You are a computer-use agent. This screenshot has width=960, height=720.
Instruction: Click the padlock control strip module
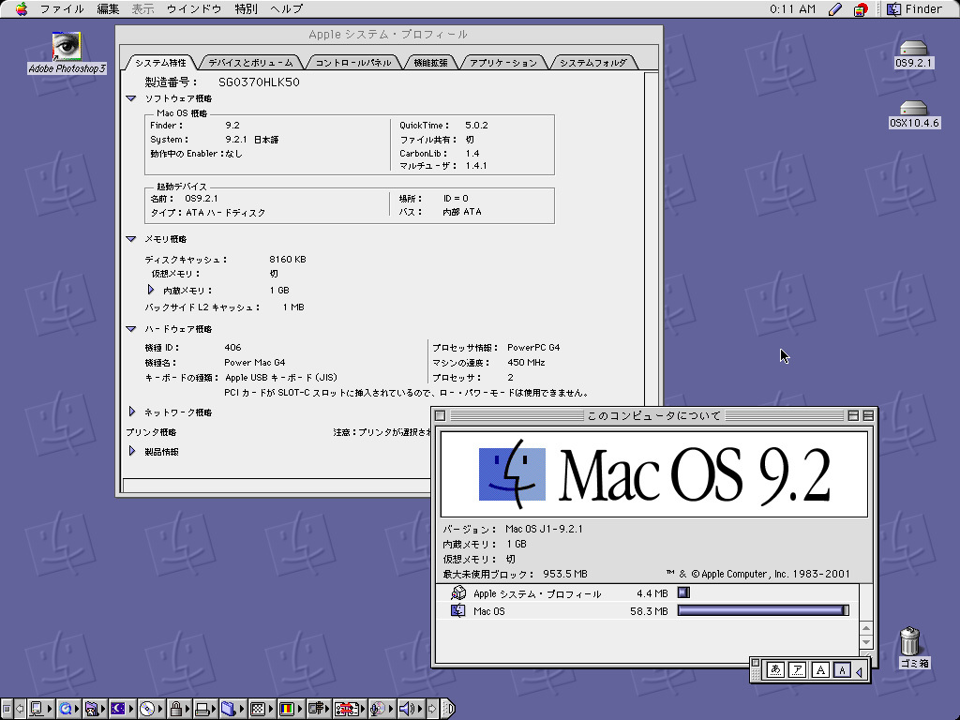point(174,709)
